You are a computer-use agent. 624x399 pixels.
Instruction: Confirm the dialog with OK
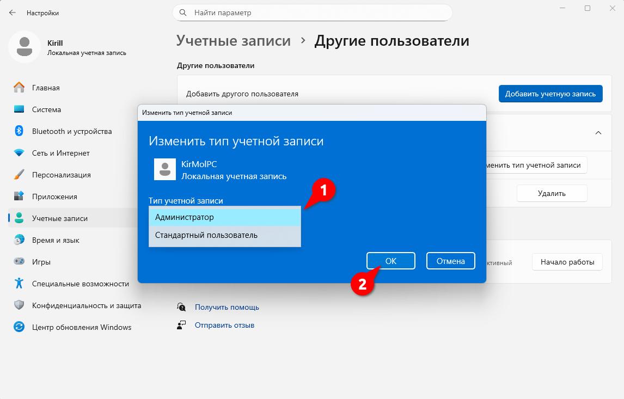[391, 261]
